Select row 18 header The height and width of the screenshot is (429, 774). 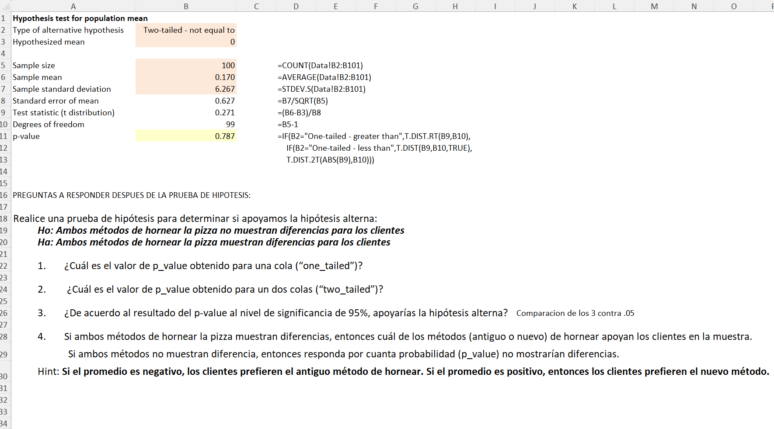(5, 218)
